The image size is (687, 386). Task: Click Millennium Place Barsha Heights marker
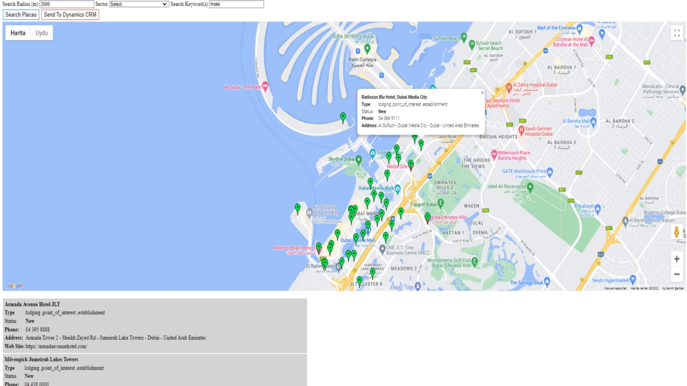[x=494, y=154]
